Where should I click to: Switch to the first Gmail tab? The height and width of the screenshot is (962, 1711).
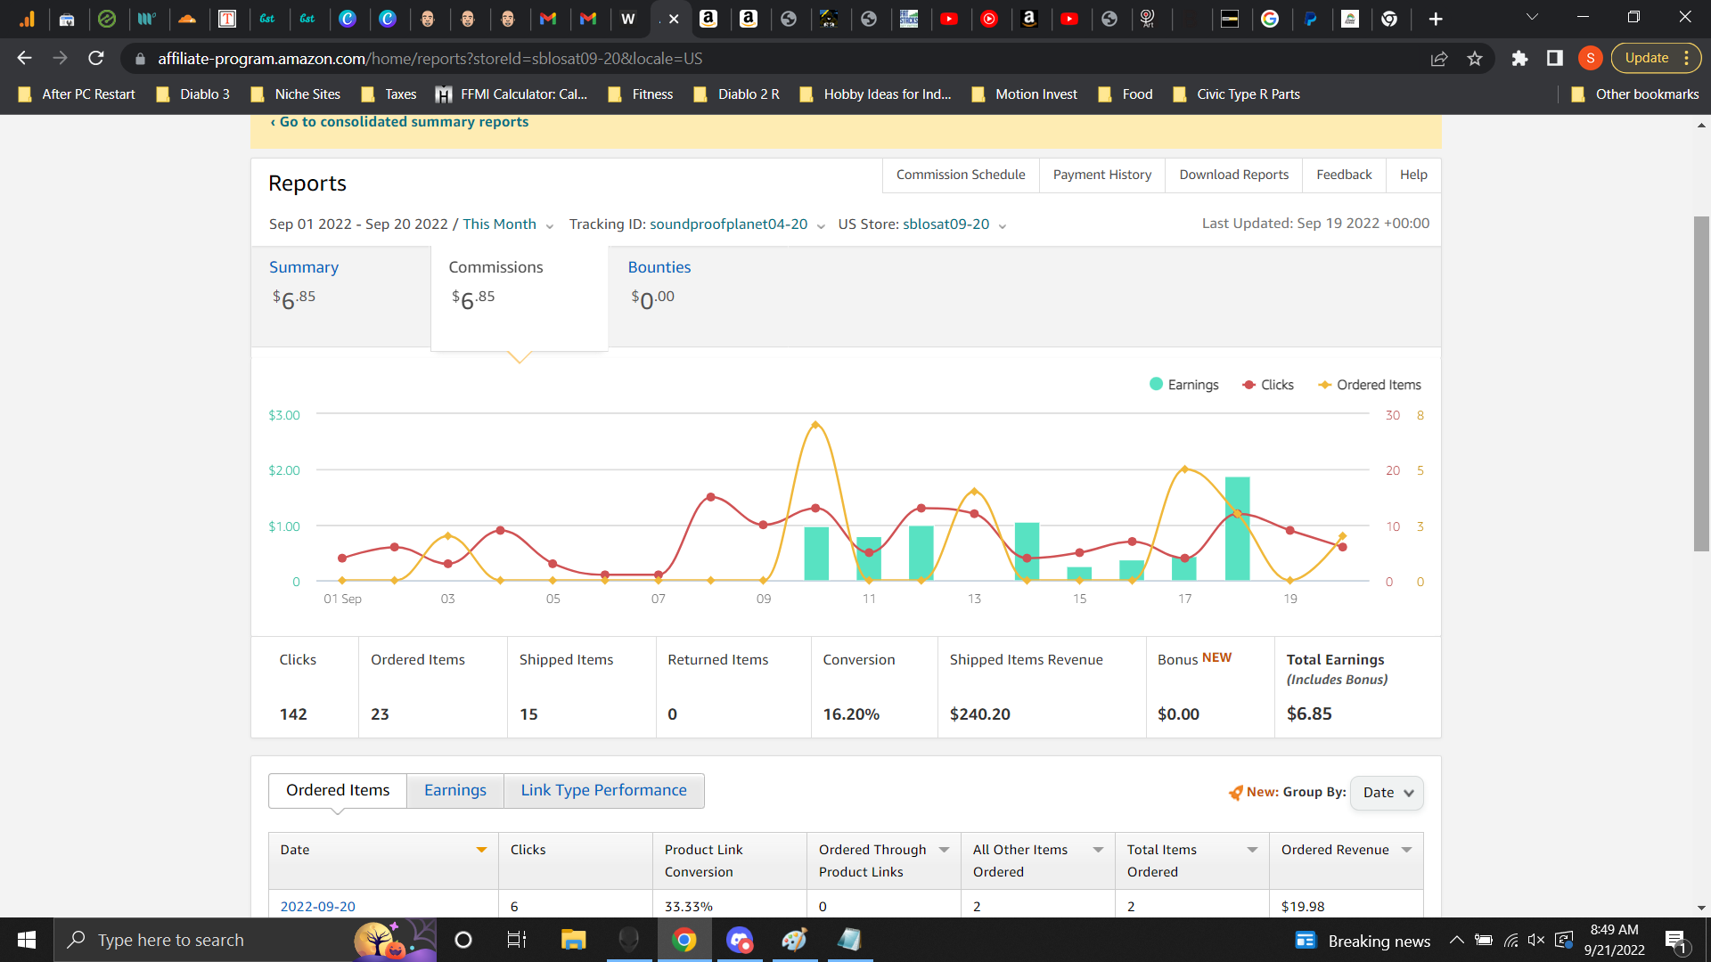pos(548,19)
